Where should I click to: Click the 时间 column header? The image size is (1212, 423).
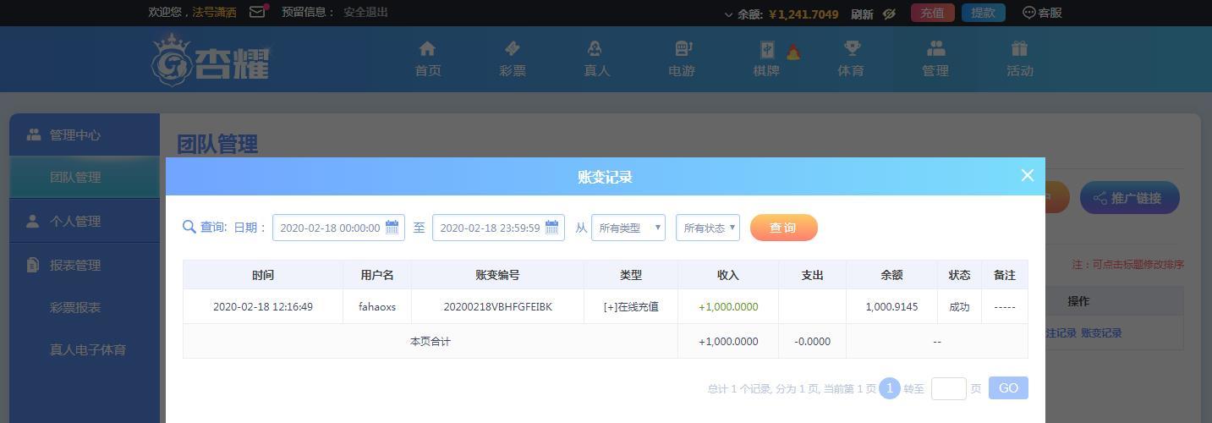[263, 275]
